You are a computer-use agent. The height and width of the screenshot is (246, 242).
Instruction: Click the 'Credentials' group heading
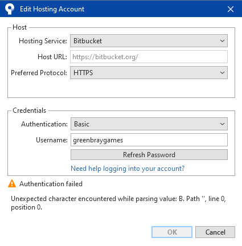point(30,110)
